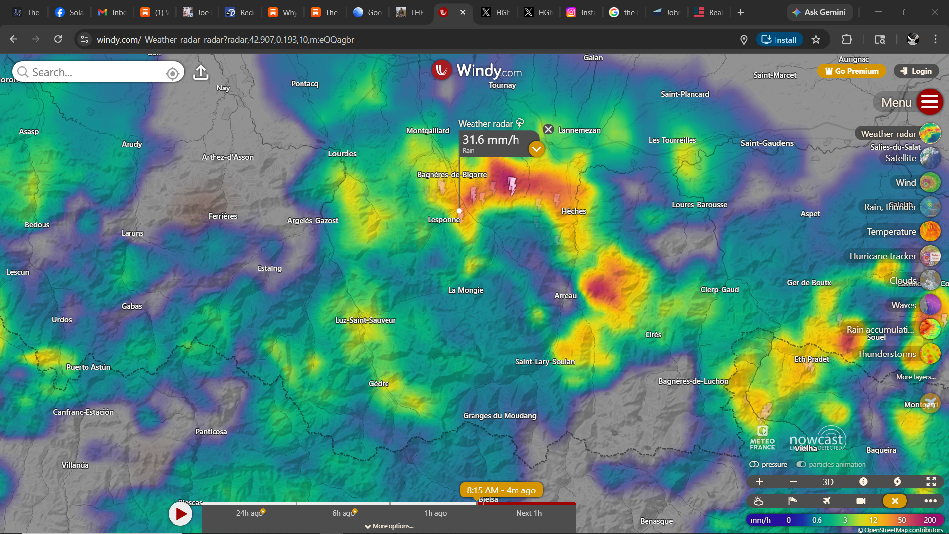
Task: Open More layers list
Action: 915,377
